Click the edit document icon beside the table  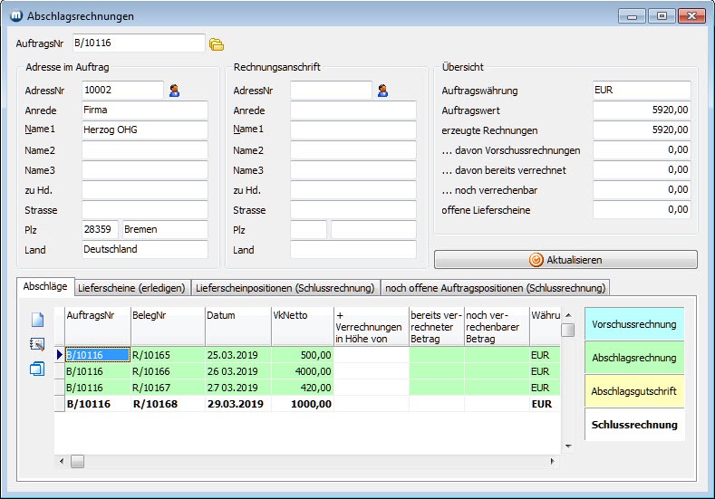coord(37,344)
